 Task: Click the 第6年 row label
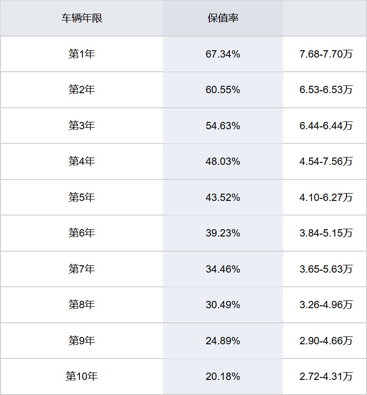point(82,233)
